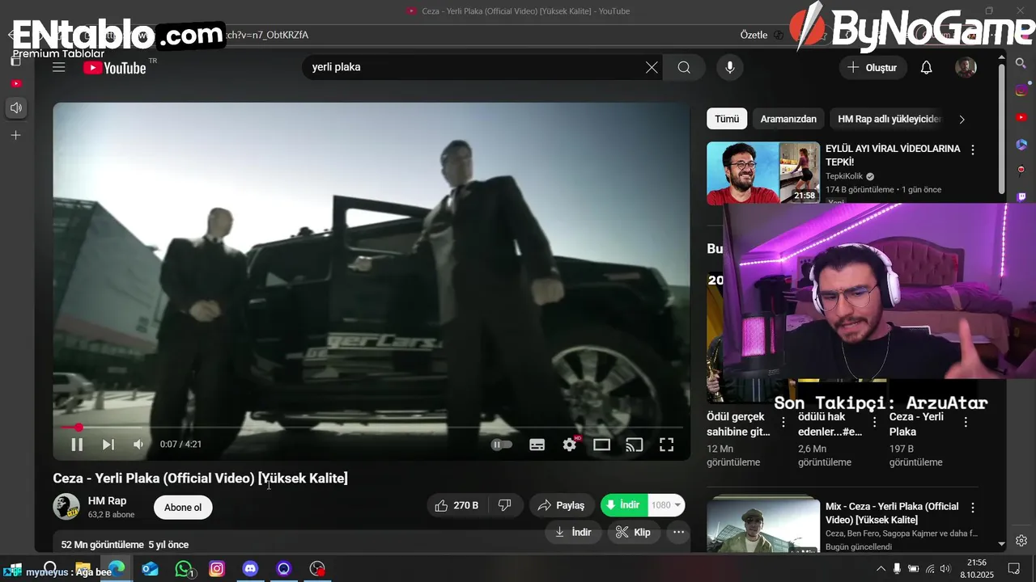Open the YouTube hamburger guide menu
This screenshot has width=1036, height=582.
58,67
